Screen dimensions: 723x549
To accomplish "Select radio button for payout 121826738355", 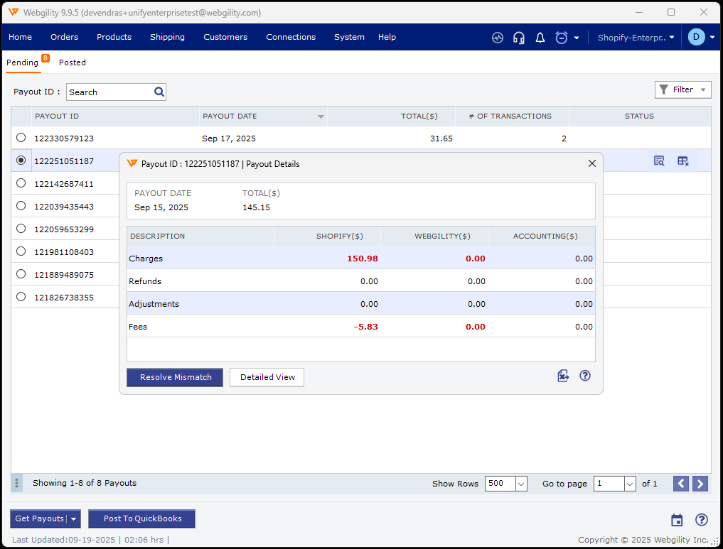I will tap(21, 297).
